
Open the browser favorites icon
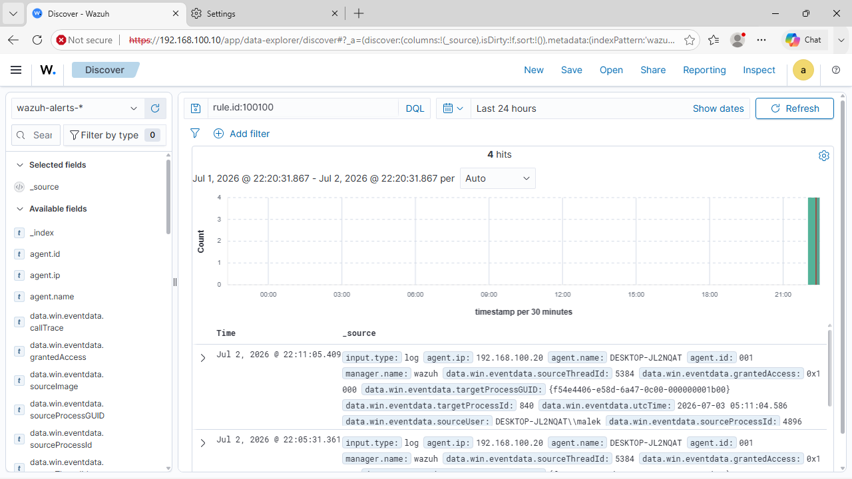tap(714, 40)
